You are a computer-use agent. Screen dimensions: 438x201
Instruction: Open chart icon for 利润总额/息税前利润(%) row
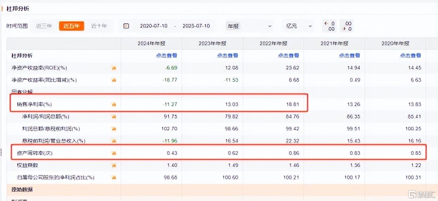pos(114,129)
